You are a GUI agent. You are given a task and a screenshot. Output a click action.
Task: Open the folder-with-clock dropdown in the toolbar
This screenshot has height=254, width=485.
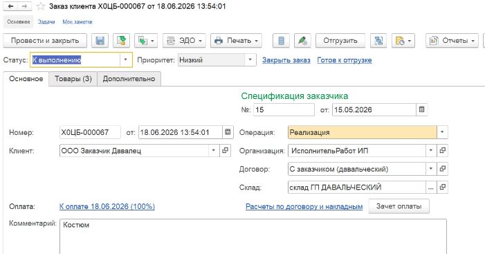[403, 41]
